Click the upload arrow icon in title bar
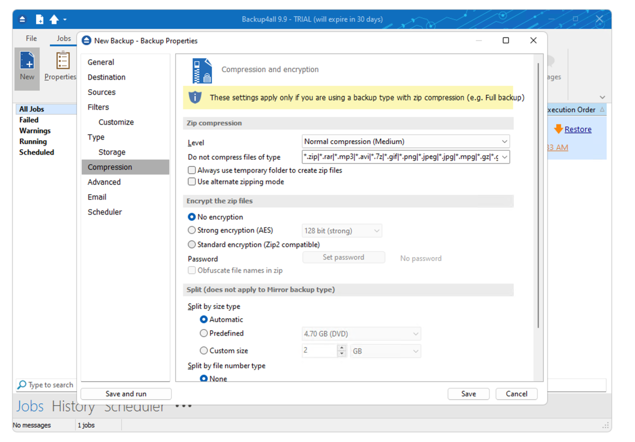 pyautogui.click(x=54, y=19)
